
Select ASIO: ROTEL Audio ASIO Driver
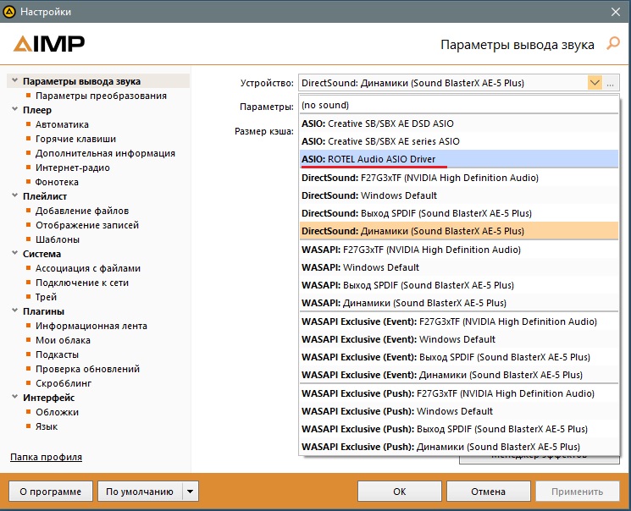(x=459, y=159)
